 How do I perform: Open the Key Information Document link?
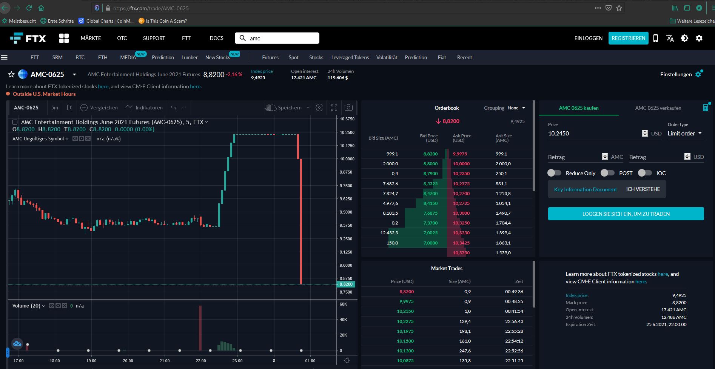[x=586, y=189]
